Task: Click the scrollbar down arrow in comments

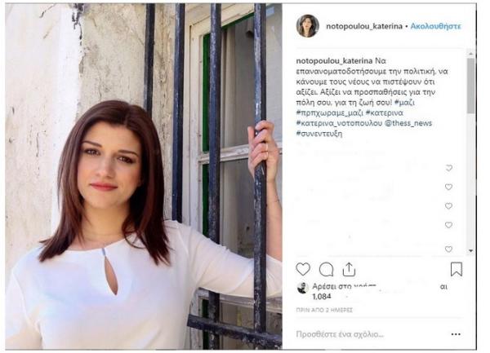Action: coord(470,251)
